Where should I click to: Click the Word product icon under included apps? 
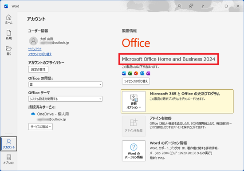tap(124, 73)
